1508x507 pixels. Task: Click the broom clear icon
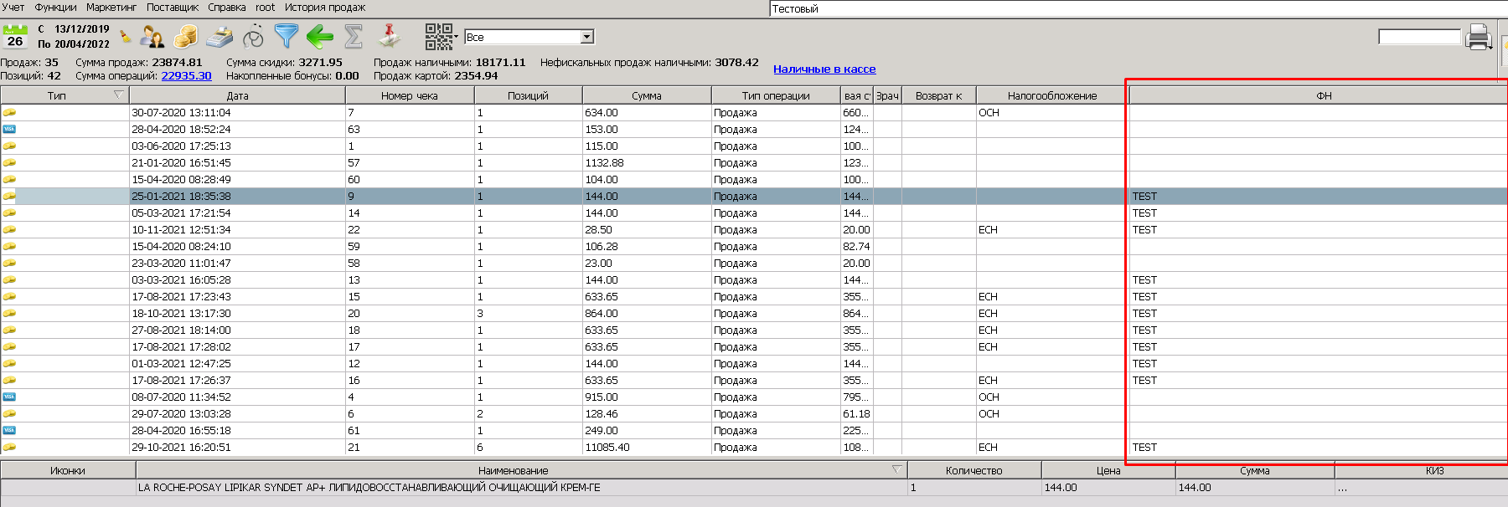[x=126, y=37]
